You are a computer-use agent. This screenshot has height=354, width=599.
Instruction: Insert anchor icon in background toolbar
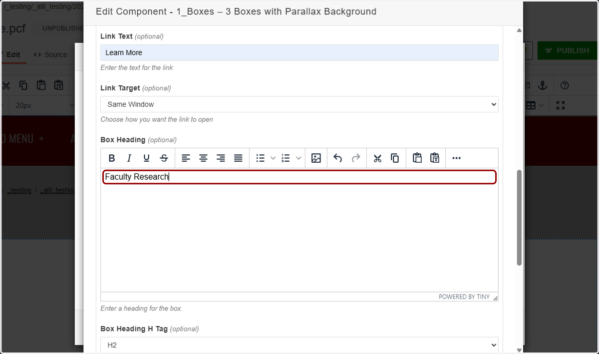pos(543,85)
